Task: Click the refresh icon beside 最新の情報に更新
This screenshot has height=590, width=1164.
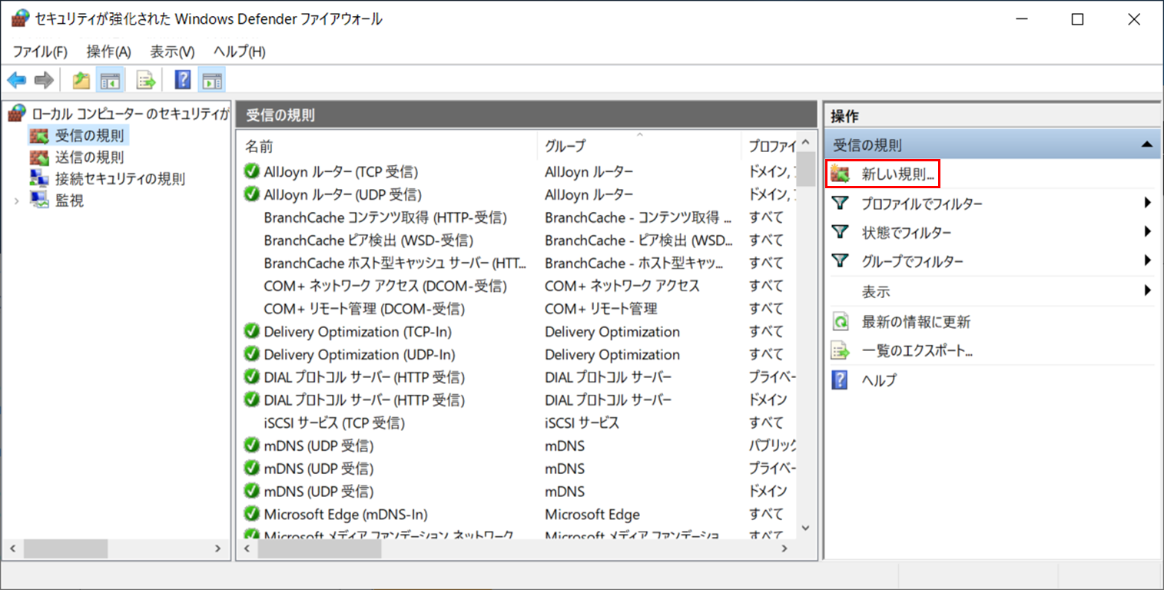Action: click(841, 321)
